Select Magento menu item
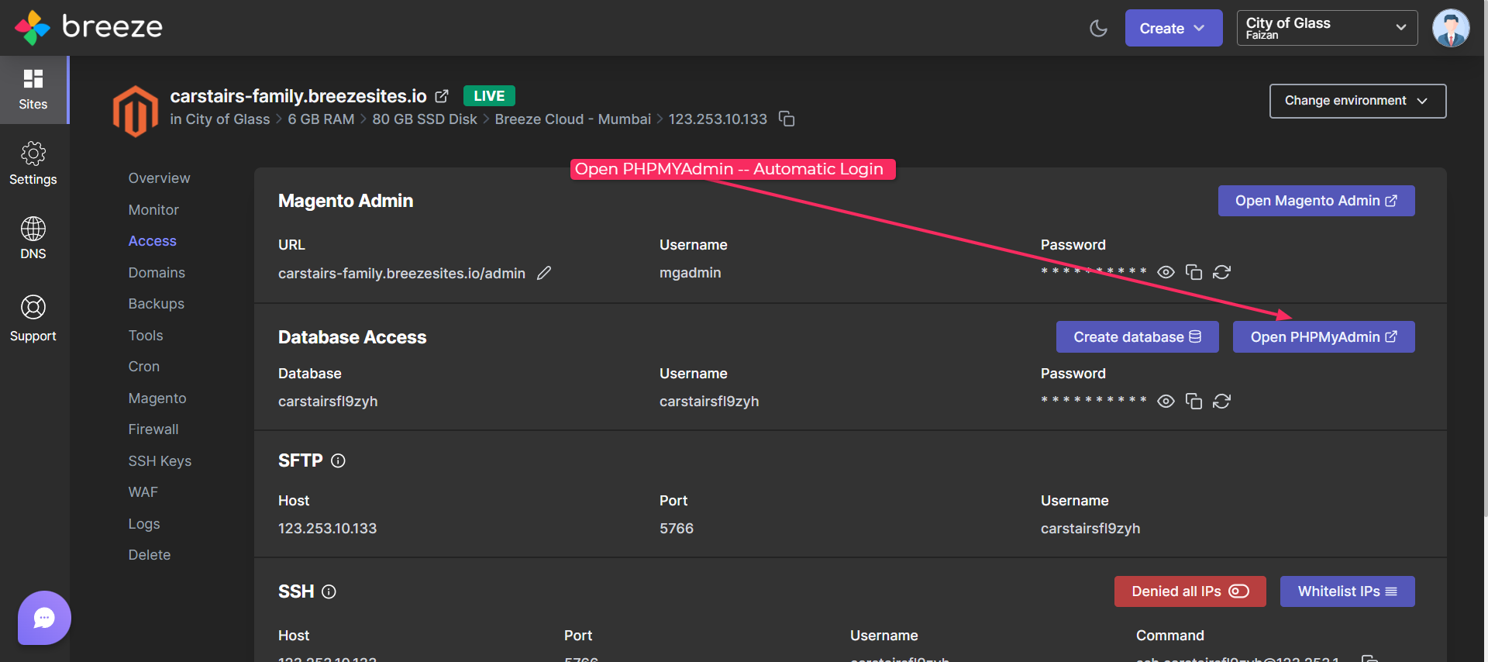The height and width of the screenshot is (662, 1488). (157, 398)
